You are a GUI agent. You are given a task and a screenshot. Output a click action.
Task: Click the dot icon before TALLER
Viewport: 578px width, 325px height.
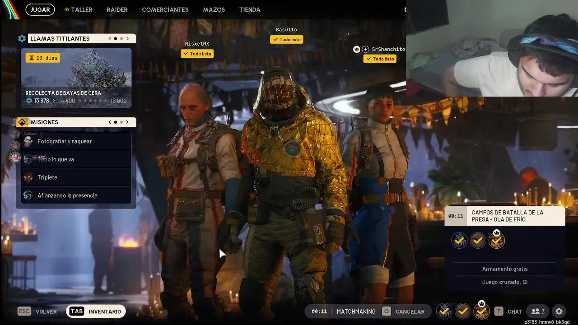pos(67,9)
